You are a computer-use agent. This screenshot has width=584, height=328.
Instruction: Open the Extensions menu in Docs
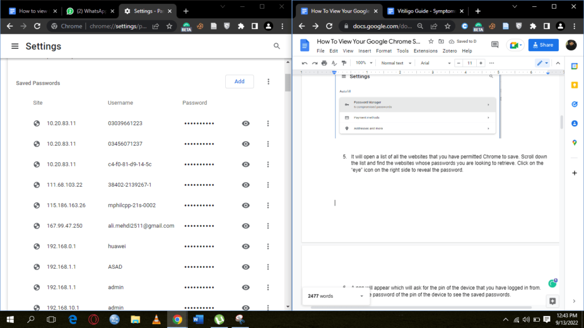pos(425,51)
